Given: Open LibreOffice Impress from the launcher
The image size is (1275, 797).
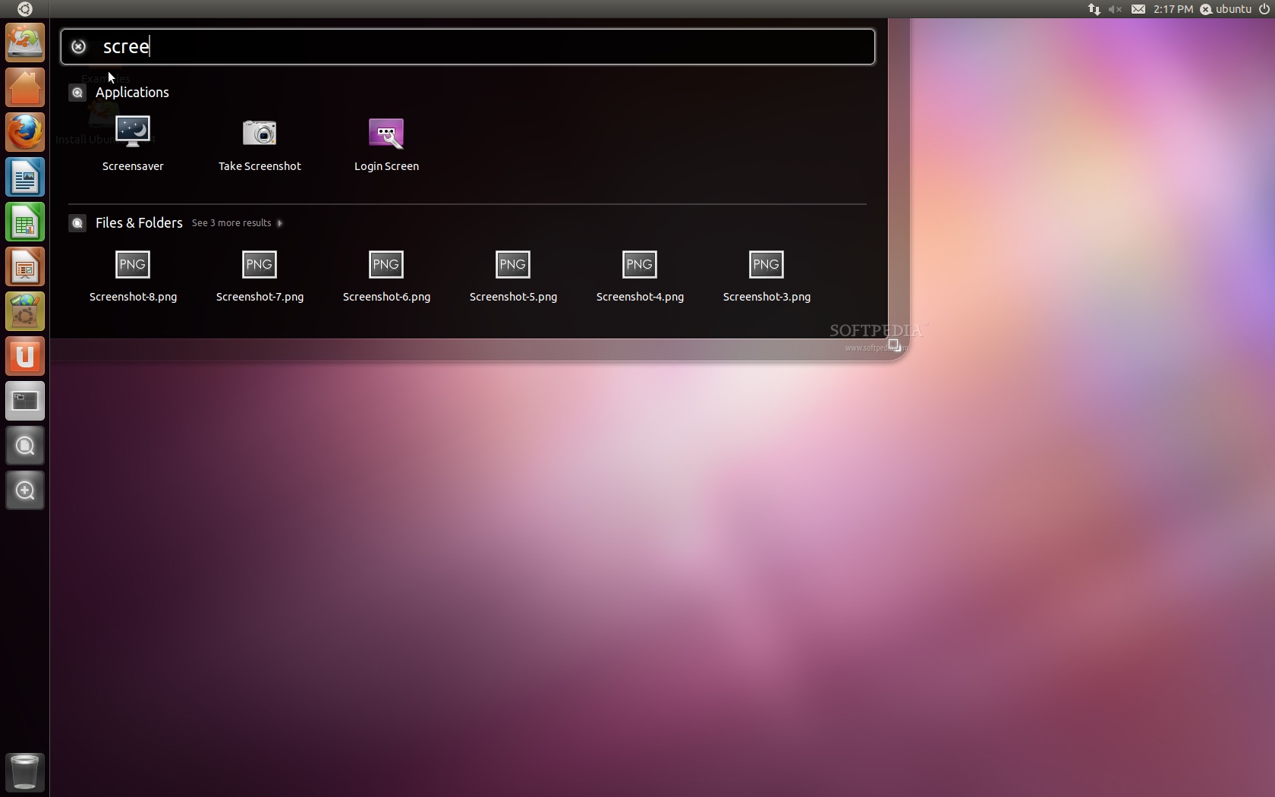Looking at the screenshot, I should pyautogui.click(x=25, y=266).
